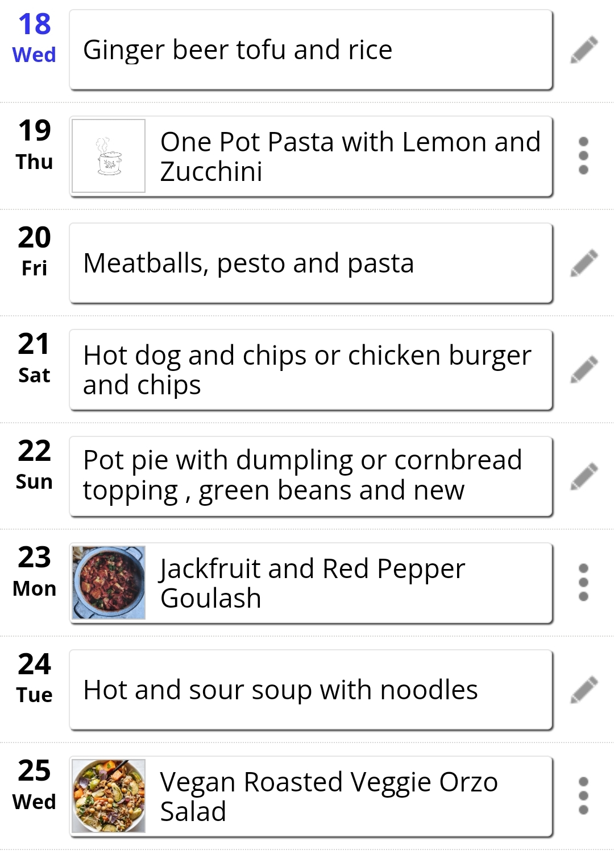Viewport: 614px width, 862px height.
Task: Edit the Pot pie with dumpling entry
Action: click(x=584, y=476)
